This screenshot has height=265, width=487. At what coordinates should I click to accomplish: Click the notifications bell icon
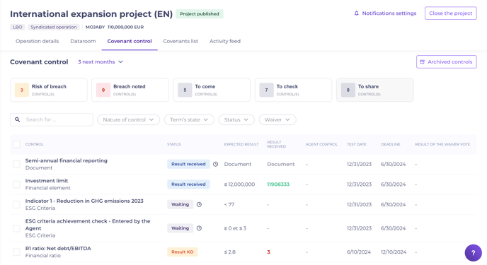coord(356,13)
